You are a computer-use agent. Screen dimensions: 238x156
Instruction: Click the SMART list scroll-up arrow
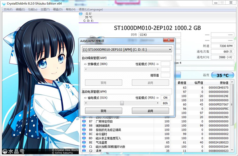click(232, 82)
